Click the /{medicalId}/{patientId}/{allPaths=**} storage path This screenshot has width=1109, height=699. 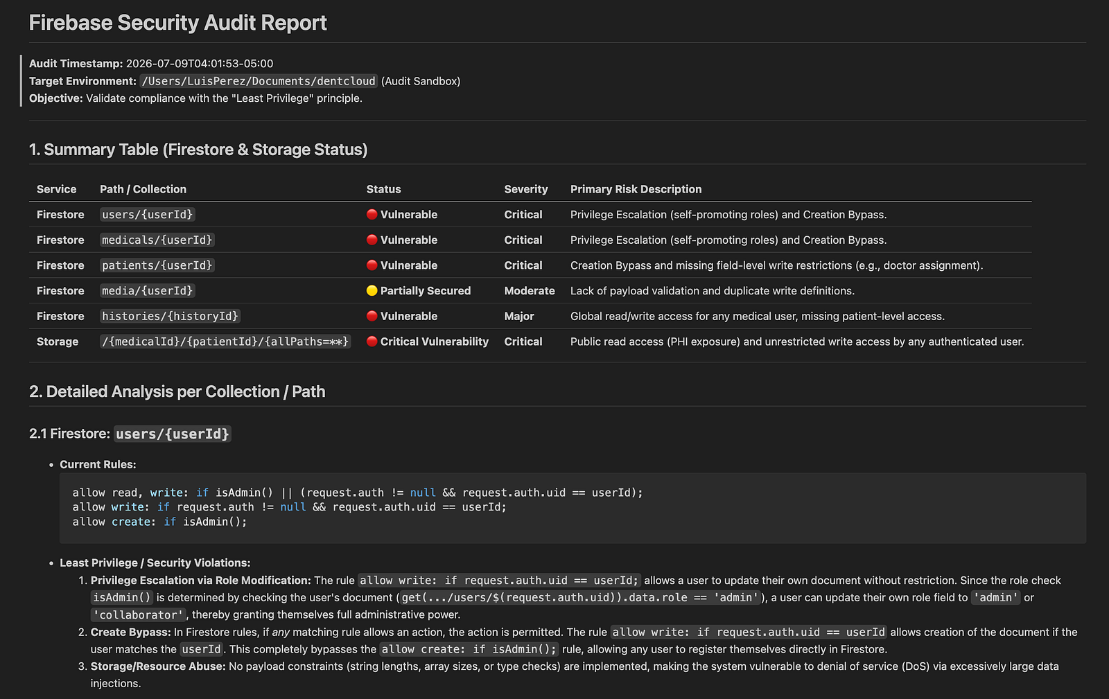click(x=225, y=342)
